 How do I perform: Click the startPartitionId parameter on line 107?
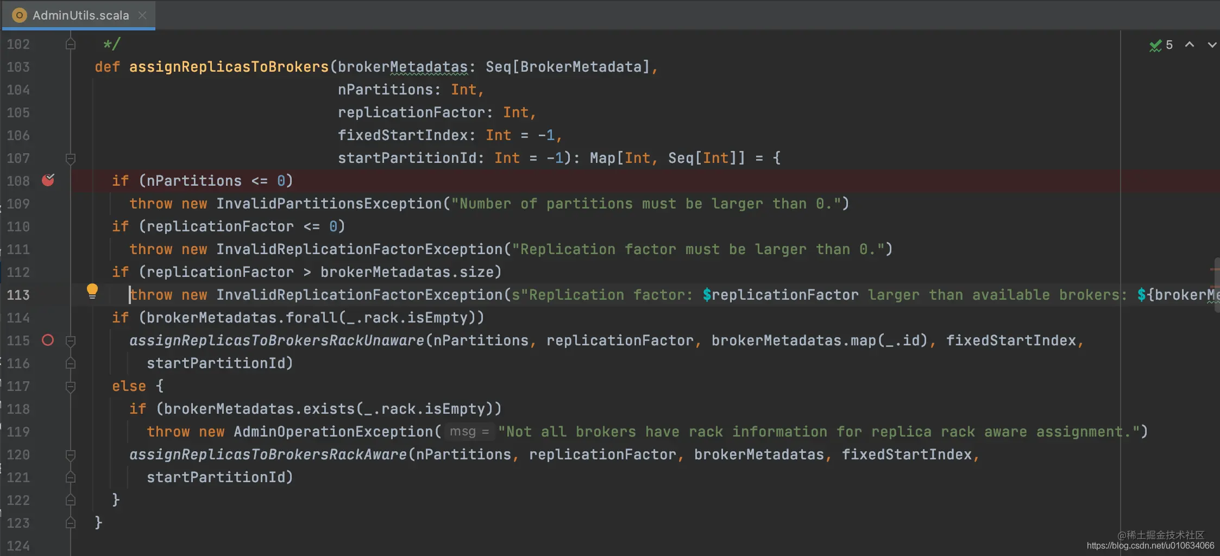pyautogui.click(x=407, y=158)
